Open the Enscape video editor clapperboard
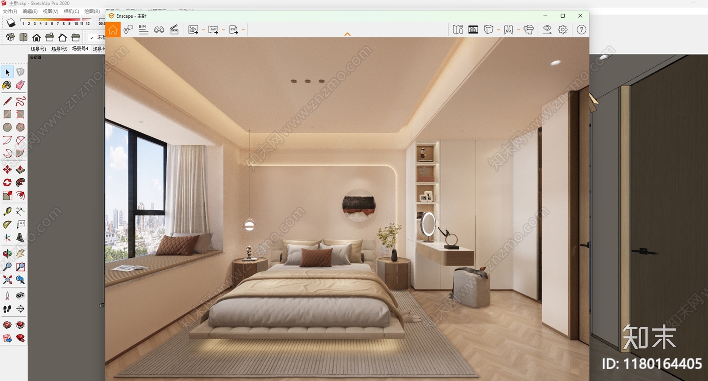The width and height of the screenshot is (708, 381). [174, 30]
